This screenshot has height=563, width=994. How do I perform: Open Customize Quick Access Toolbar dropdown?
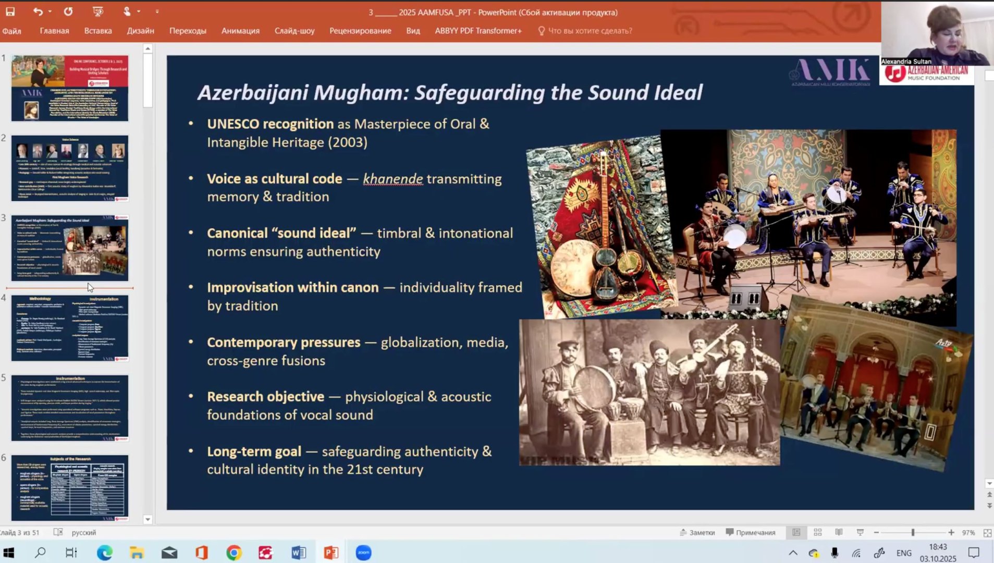click(157, 11)
